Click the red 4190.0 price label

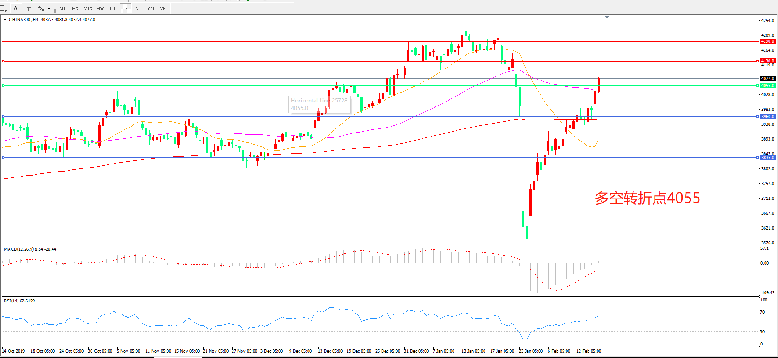pyautogui.click(x=767, y=41)
